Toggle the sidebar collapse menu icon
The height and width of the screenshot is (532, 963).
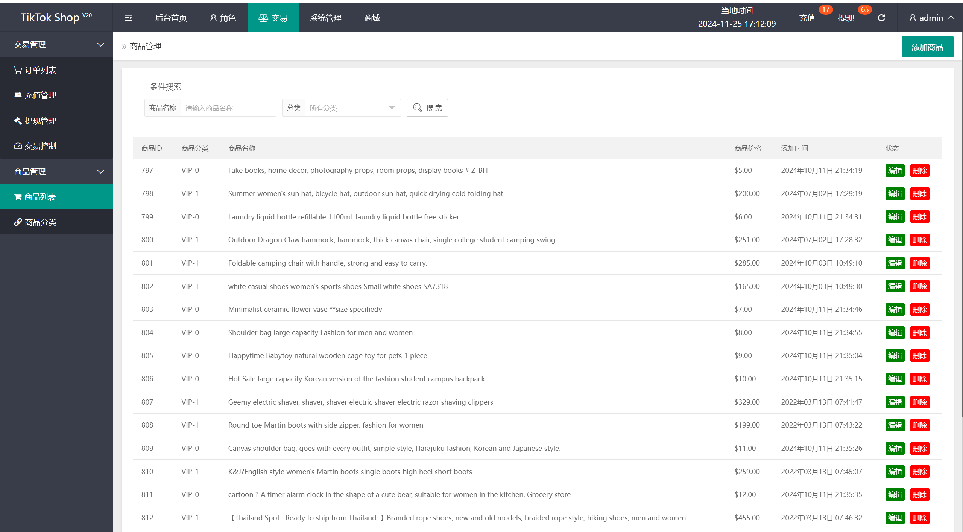pos(129,18)
